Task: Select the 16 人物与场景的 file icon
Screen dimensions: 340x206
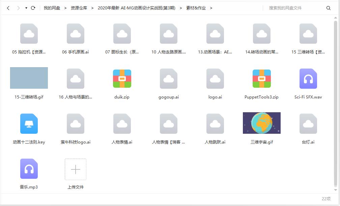Action: point(76,79)
